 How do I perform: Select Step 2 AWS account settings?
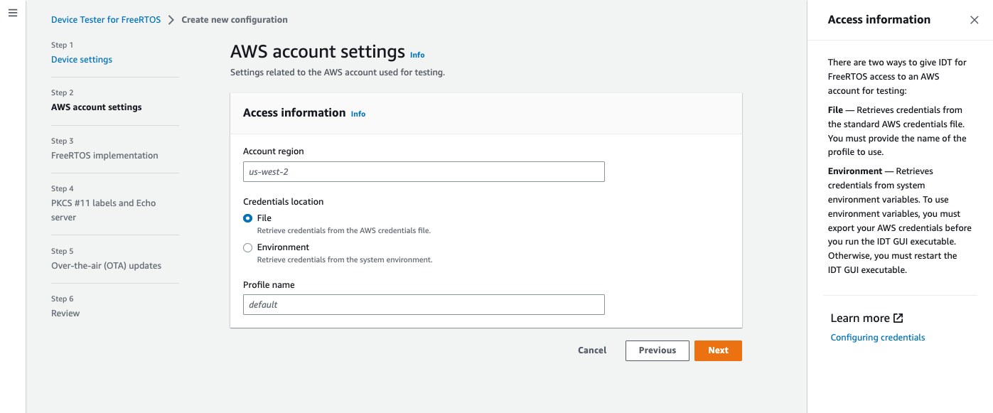pos(96,107)
